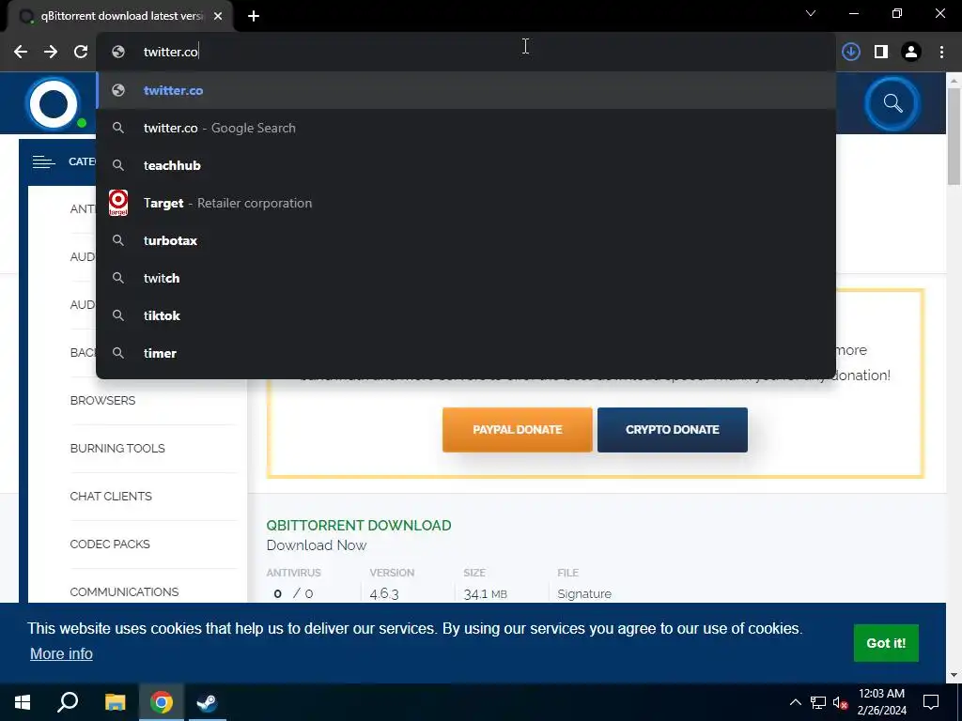
Task: Click the version value 4.6.3
Action: [x=384, y=593]
